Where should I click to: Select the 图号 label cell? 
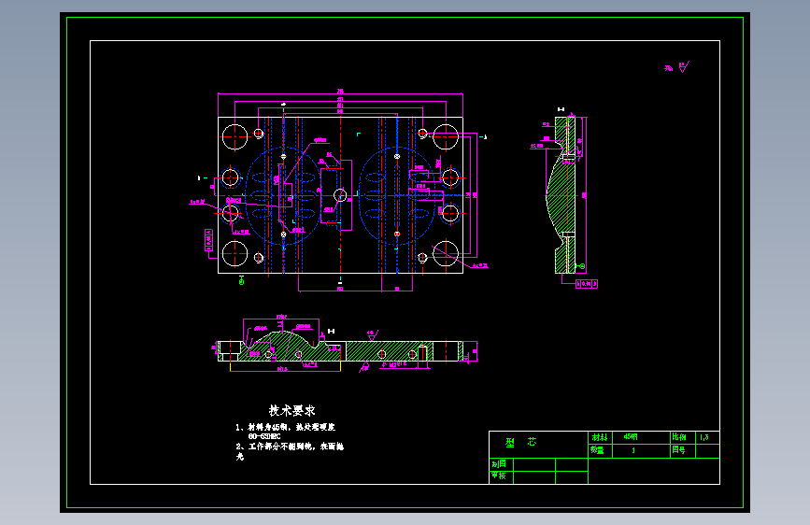coord(682,451)
